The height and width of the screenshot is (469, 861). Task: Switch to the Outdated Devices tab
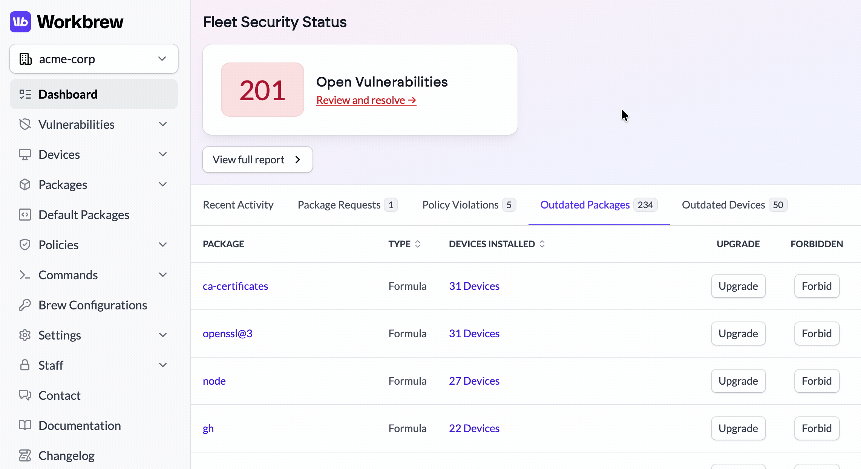pyautogui.click(x=734, y=205)
